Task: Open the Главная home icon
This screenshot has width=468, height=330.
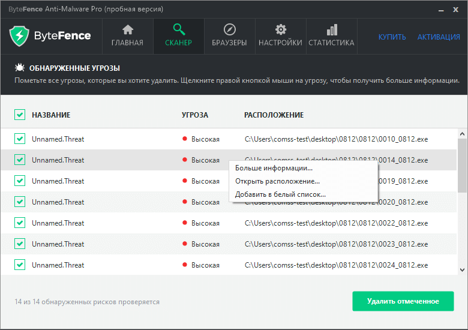Action: pos(127,30)
